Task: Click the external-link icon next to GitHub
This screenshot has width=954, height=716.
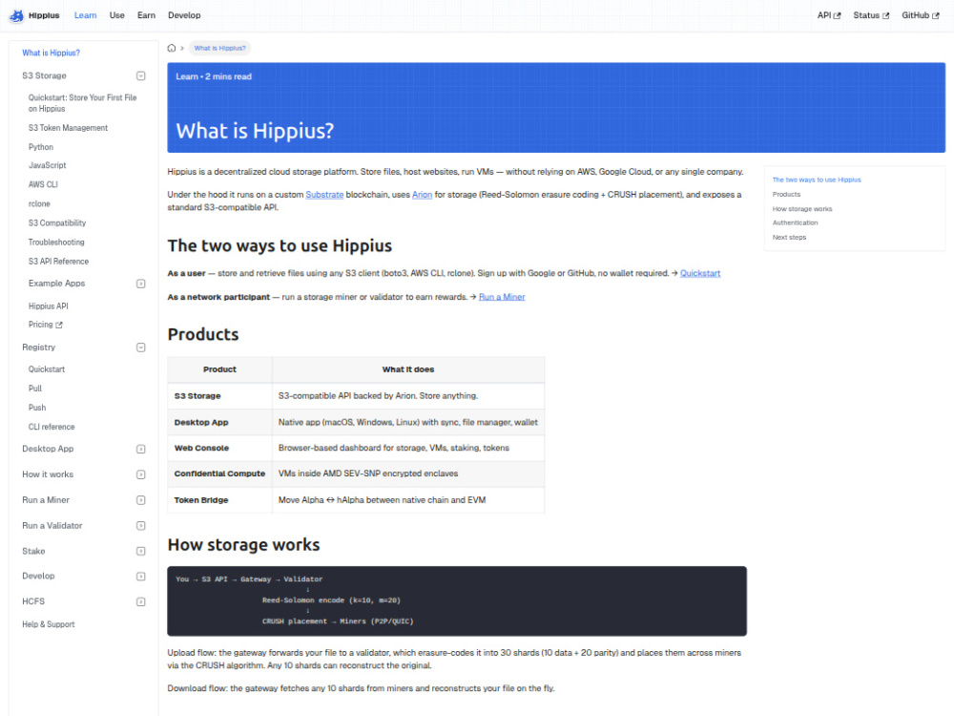Action: tap(936, 16)
